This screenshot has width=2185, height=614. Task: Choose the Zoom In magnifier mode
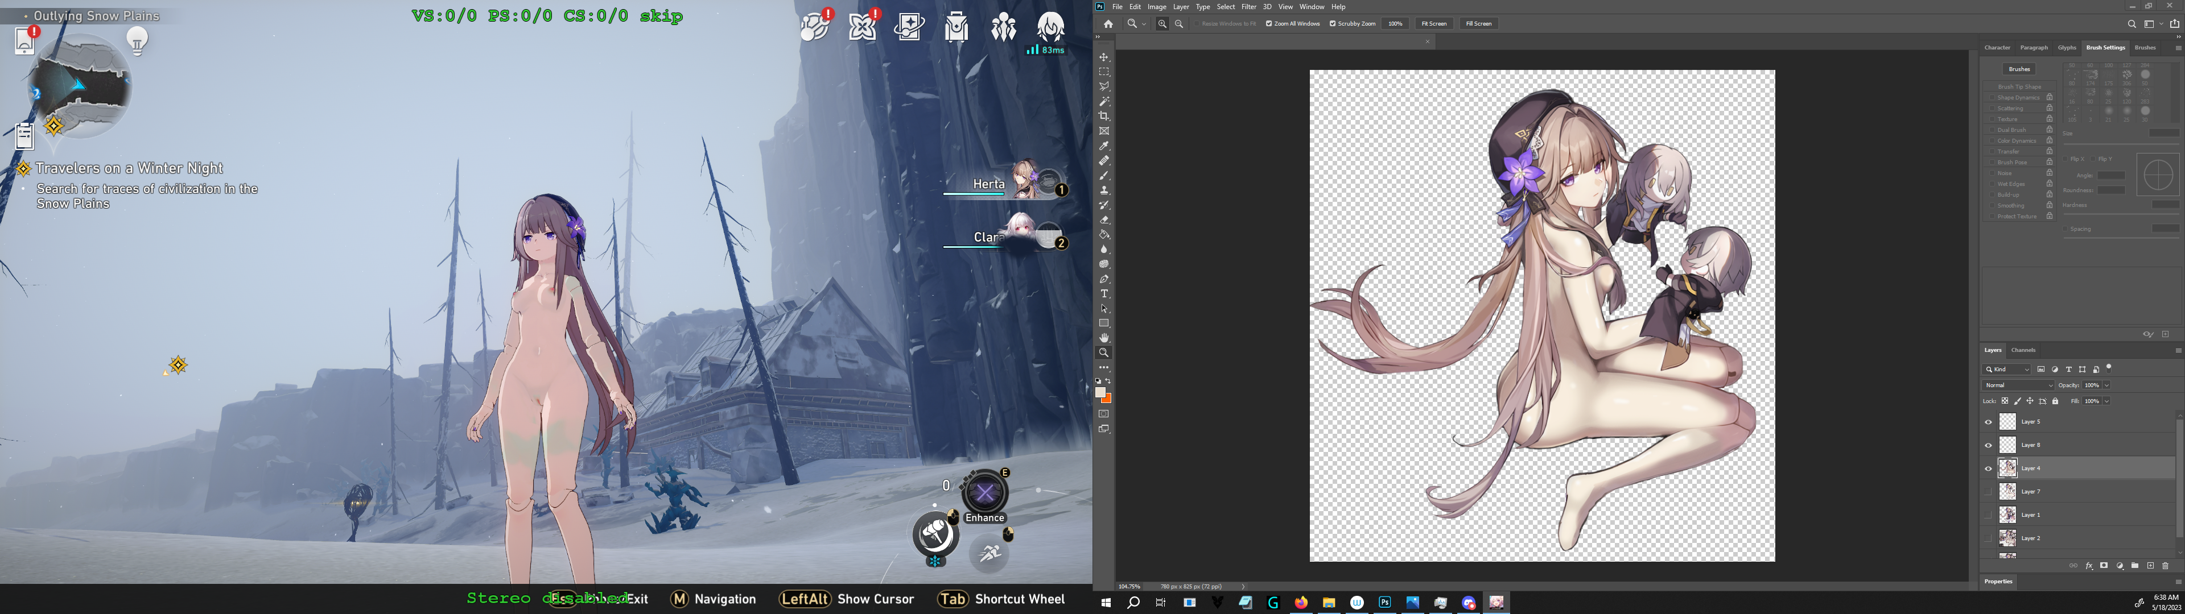1162,24
